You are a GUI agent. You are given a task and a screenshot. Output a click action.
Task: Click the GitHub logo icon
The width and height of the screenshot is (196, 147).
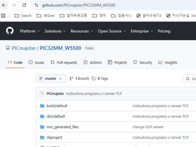point(10,31)
